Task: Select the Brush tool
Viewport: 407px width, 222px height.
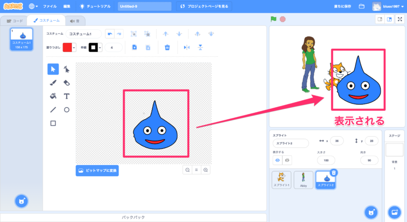Action: click(53, 82)
